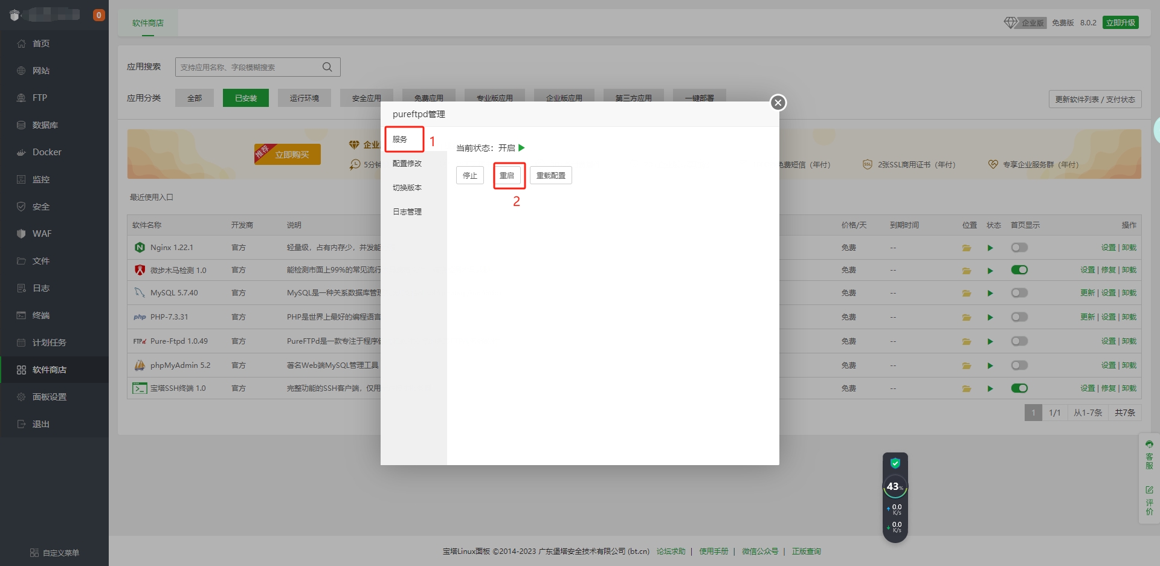The height and width of the screenshot is (566, 1160).
Task: Open the 论坛求助 footer link
Action: pos(671,552)
